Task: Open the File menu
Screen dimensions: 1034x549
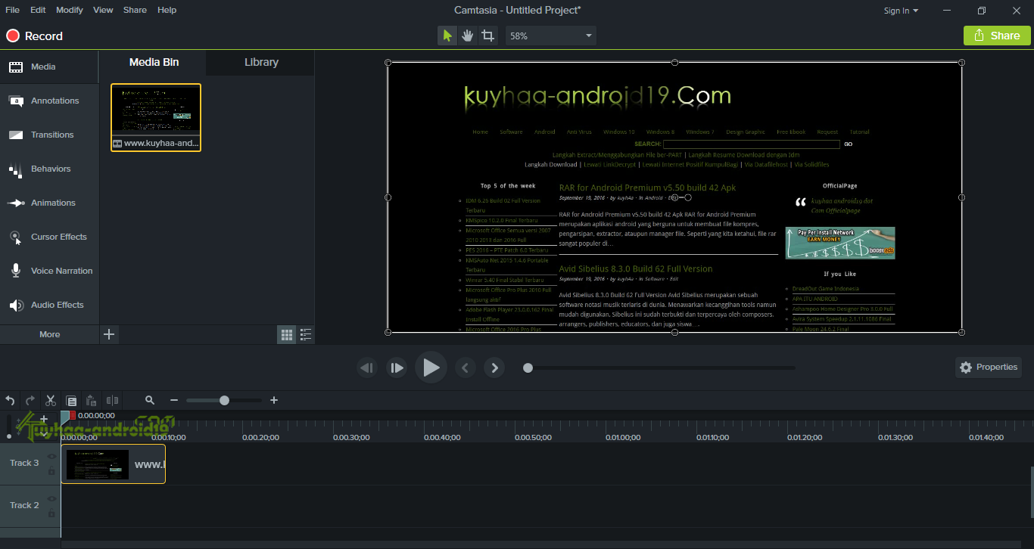Action: (12, 10)
